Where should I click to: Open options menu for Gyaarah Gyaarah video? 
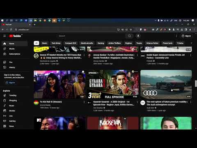pos(137,102)
